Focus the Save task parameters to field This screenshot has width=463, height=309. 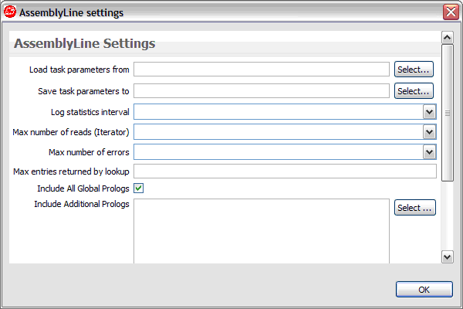pyautogui.click(x=262, y=91)
